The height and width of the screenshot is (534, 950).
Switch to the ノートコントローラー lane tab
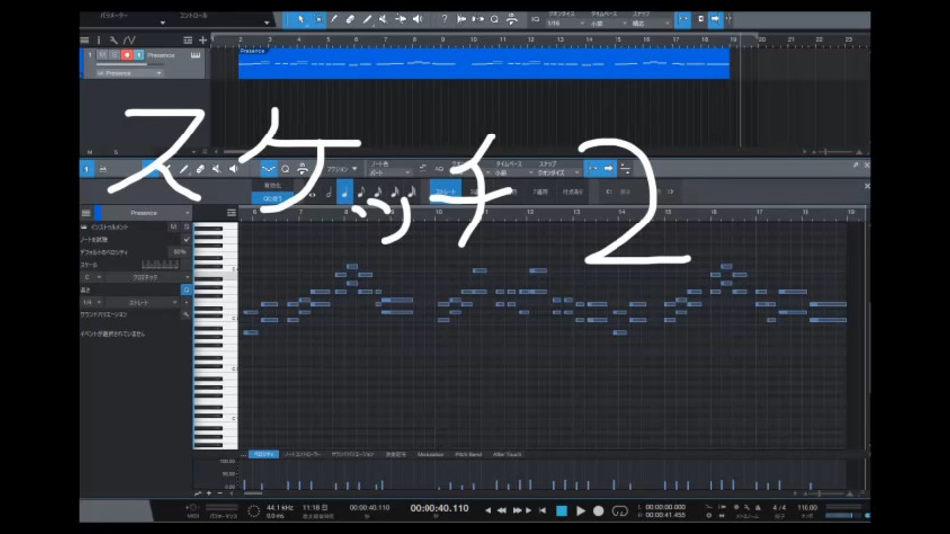pos(303,455)
